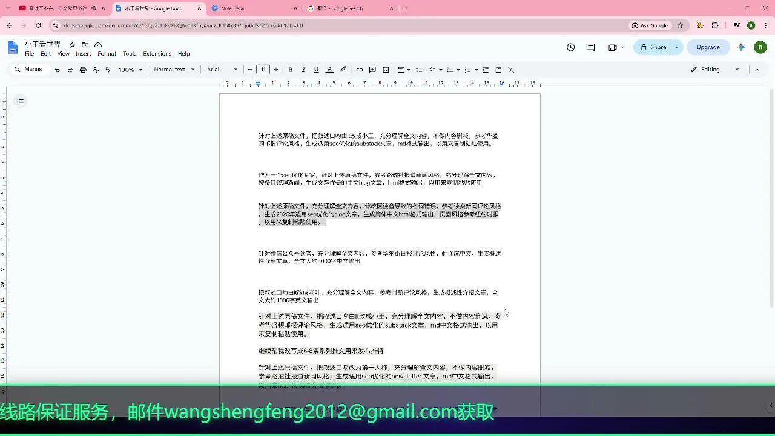The height and width of the screenshot is (436, 775).
Task: Bookmark this page with star icon
Action: pyautogui.click(x=680, y=25)
